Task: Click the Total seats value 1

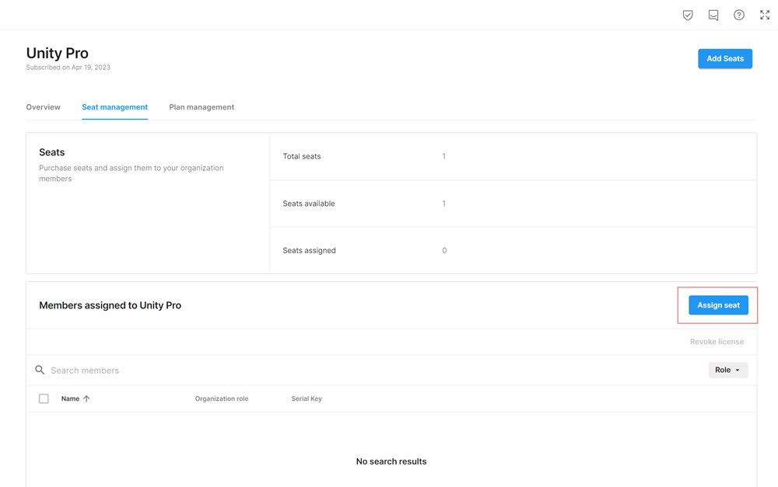Action: (x=443, y=157)
